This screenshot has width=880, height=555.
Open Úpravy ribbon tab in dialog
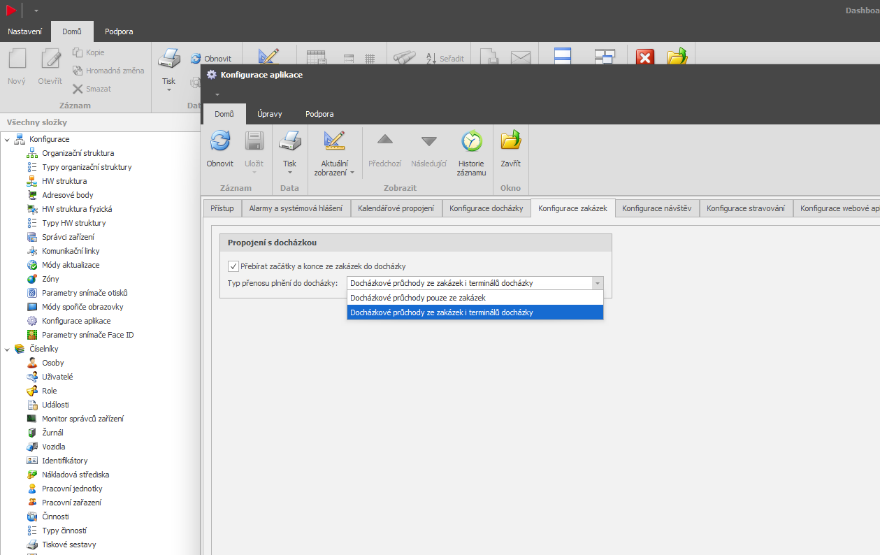(270, 114)
